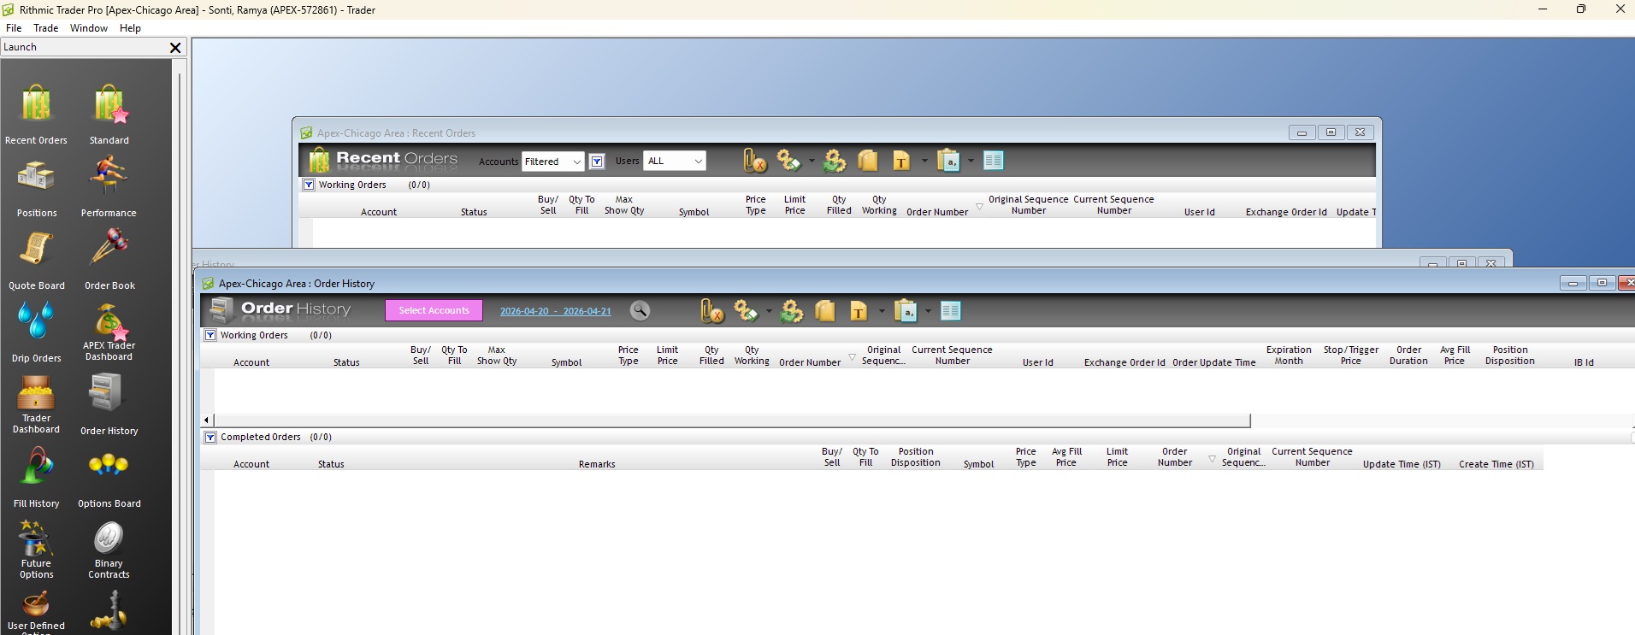This screenshot has width=1635, height=635.
Task: Click the sort triangle next to Order Number in Recent Orders
Action: [979, 207]
